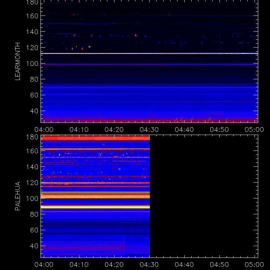Click the 160 frequency label on PALEHUA plot

tap(32, 151)
